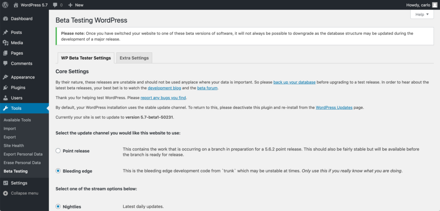This screenshot has width=440, height=211.
Task: Open the WordPress Updates link
Action: [334, 107]
